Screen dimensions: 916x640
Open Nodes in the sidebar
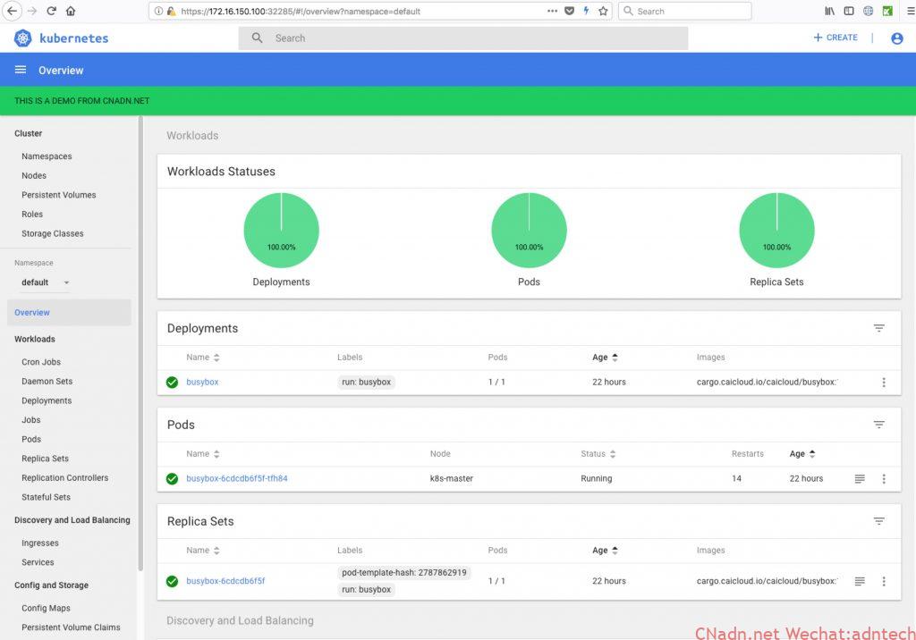click(x=34, y=176)
